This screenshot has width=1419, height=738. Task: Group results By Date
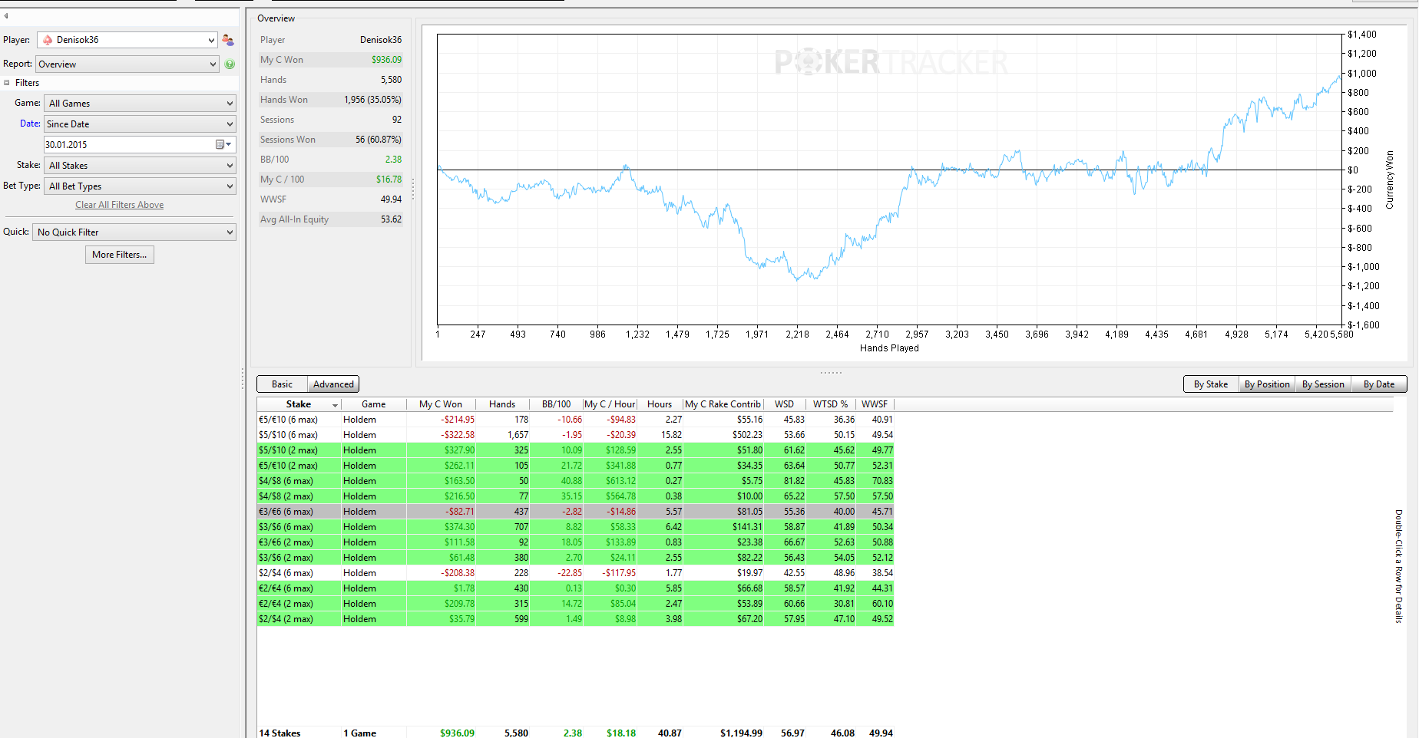point(1379,384)
